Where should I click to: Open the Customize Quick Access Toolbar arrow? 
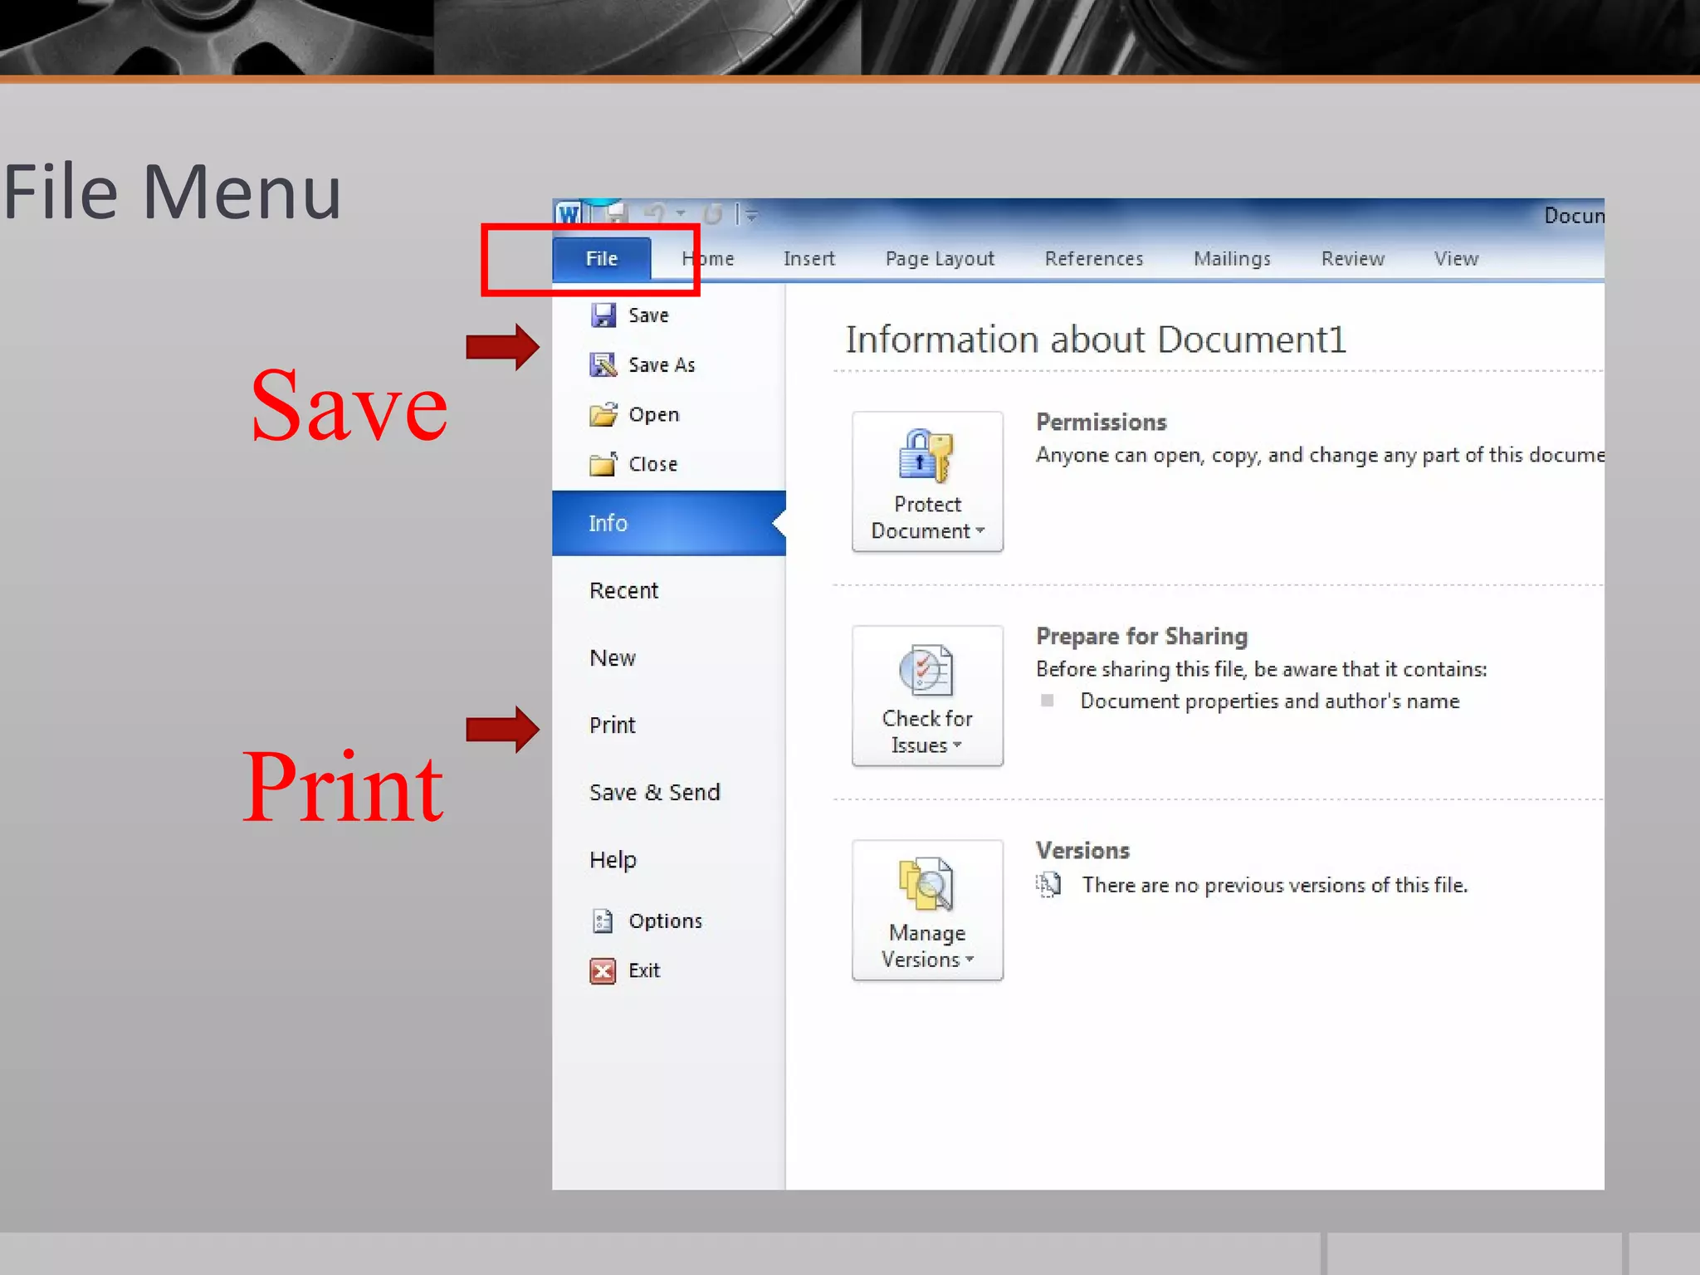pos(752,216)
